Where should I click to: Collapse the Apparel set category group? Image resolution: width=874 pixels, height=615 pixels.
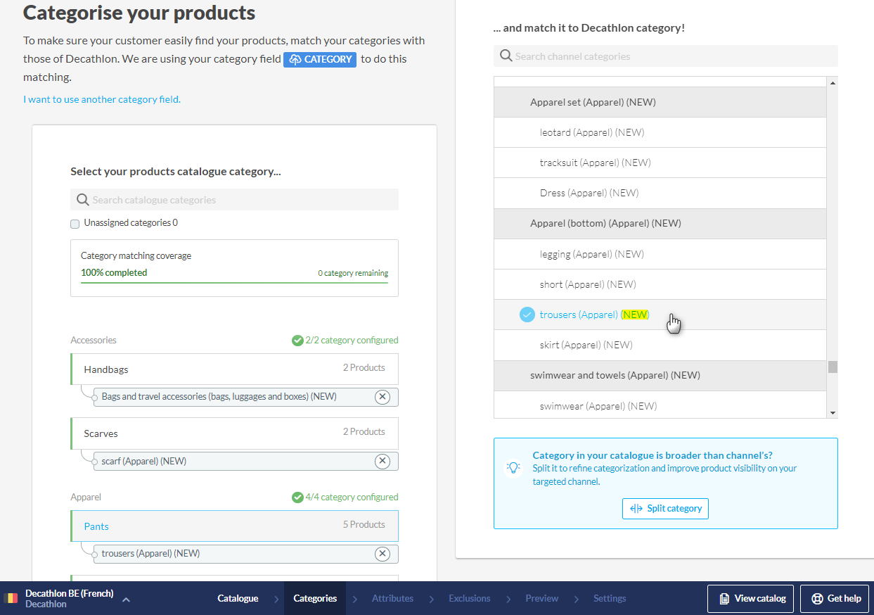(592, 102)
